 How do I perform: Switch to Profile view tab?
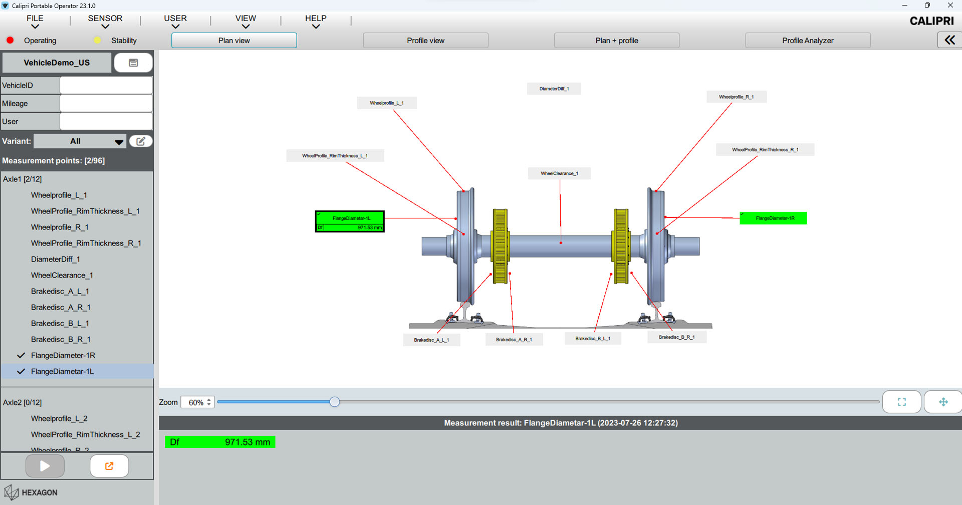click(425, 41)
